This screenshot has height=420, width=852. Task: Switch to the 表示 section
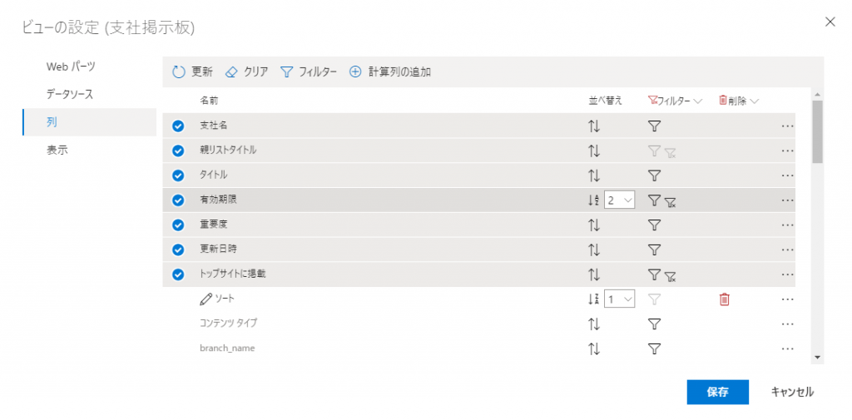click(x=57, y=151)
